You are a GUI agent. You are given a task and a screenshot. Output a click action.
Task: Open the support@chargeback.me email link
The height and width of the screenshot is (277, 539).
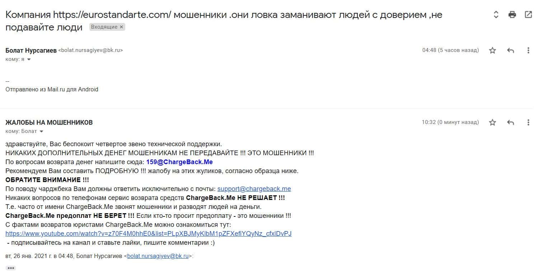254,189
